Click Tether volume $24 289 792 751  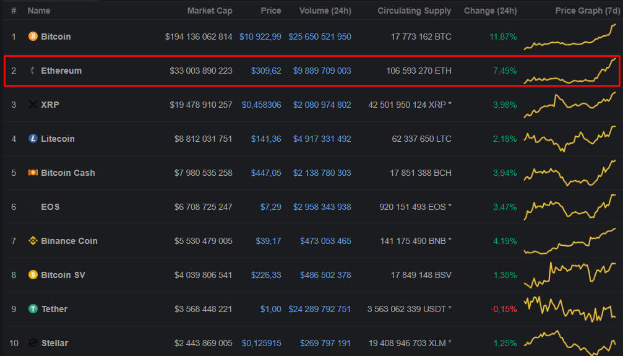coord(320,309)
